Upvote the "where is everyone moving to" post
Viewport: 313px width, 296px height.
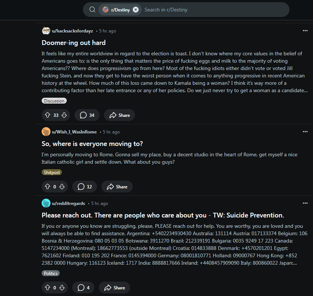(48, 187)
